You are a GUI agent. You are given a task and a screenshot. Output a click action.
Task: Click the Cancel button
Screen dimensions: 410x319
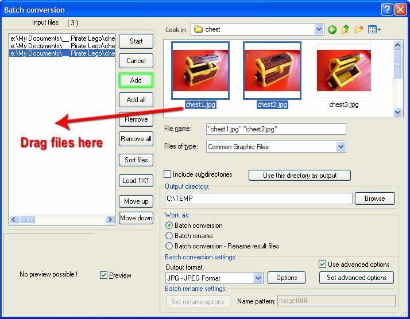tap(136, 61)
